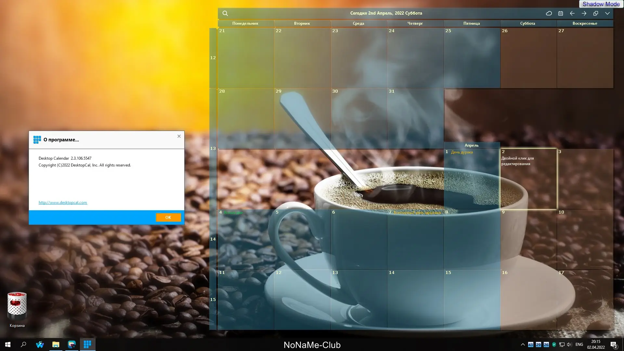Viewport: 624px width, 351px height.
Task: Expand the calendar menu chevron
Action: pyautogui.click(x=607, y=13)
